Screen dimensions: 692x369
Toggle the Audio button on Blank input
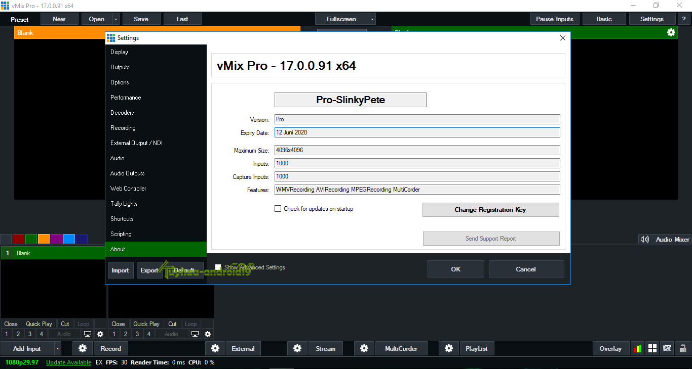pyautogui.click(x=64, y=334)
